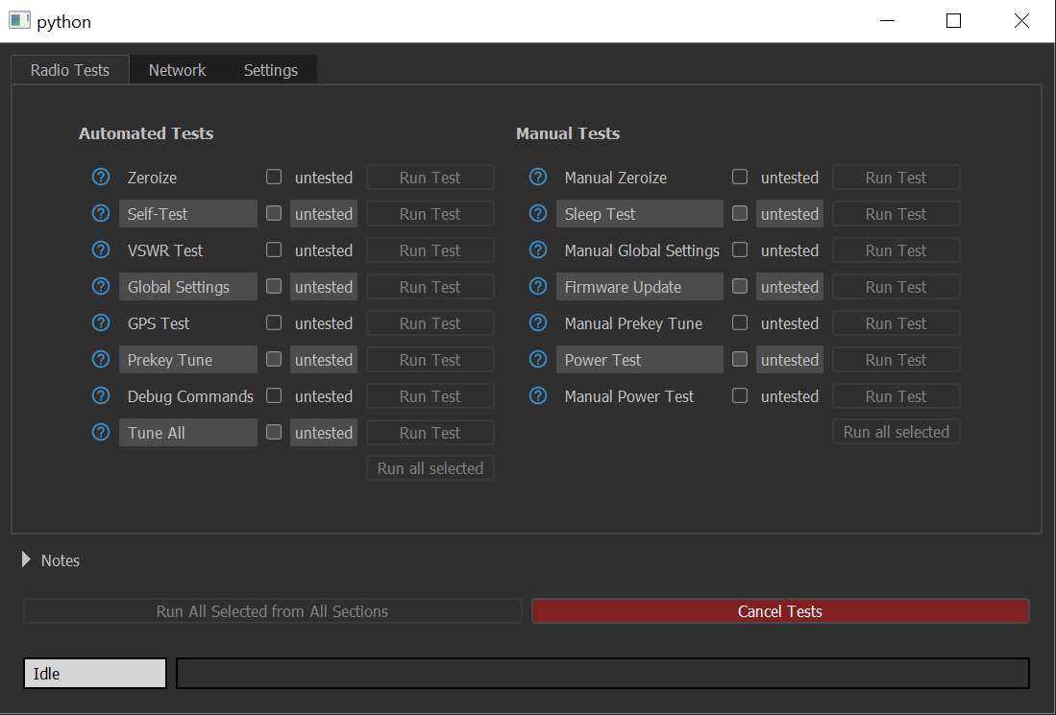
Task: Click the help icon beside Zeroize
Action: 101,178
